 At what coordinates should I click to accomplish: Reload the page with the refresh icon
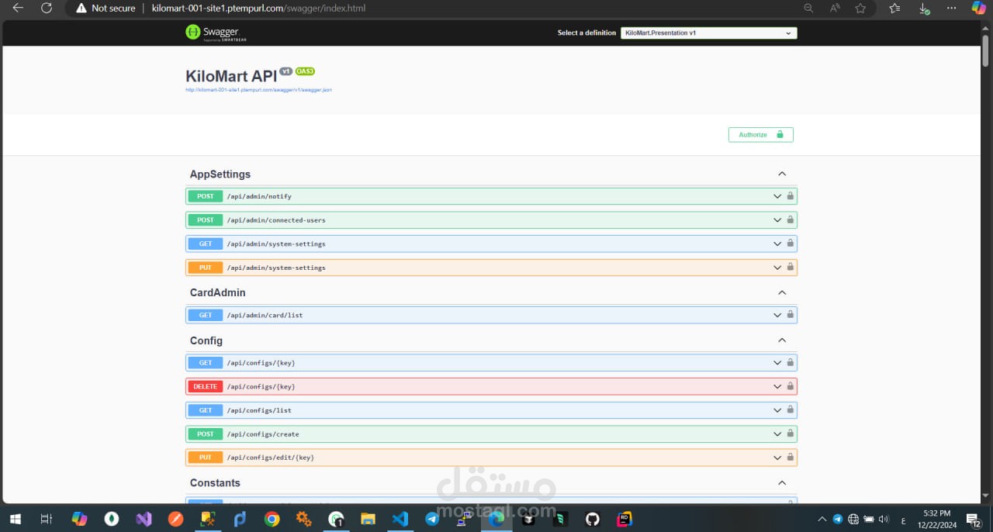(x=47, y=8)
